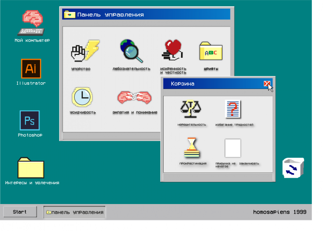Open the Мой компьютер brain desktop icon

click(31, 23)
